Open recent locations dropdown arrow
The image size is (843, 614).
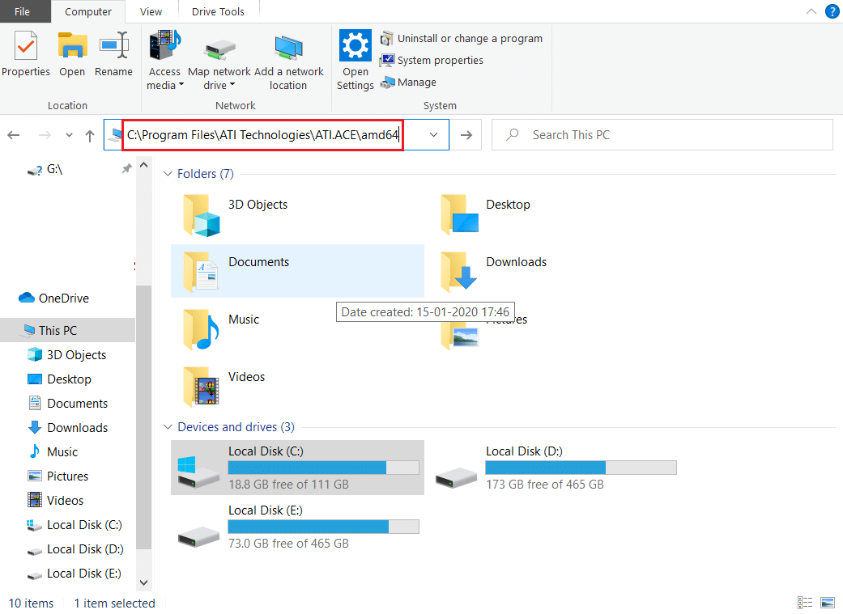pyautogui.click(x=69, y=135)
